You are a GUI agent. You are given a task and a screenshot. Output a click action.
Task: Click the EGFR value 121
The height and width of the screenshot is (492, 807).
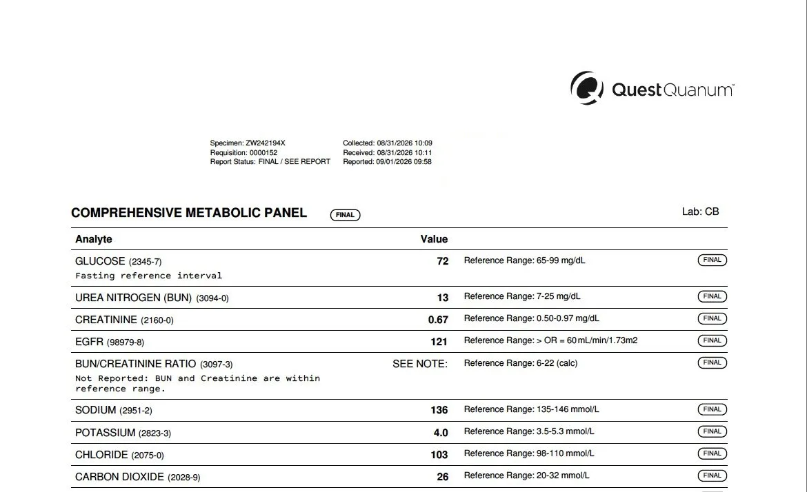click(x=439, y=342)
